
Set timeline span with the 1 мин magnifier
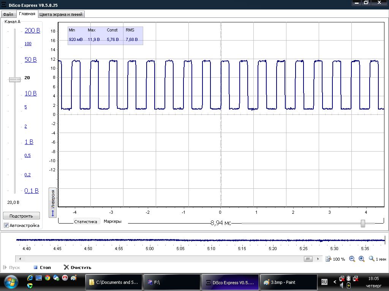pyautogui.click(x=372, y=259)
